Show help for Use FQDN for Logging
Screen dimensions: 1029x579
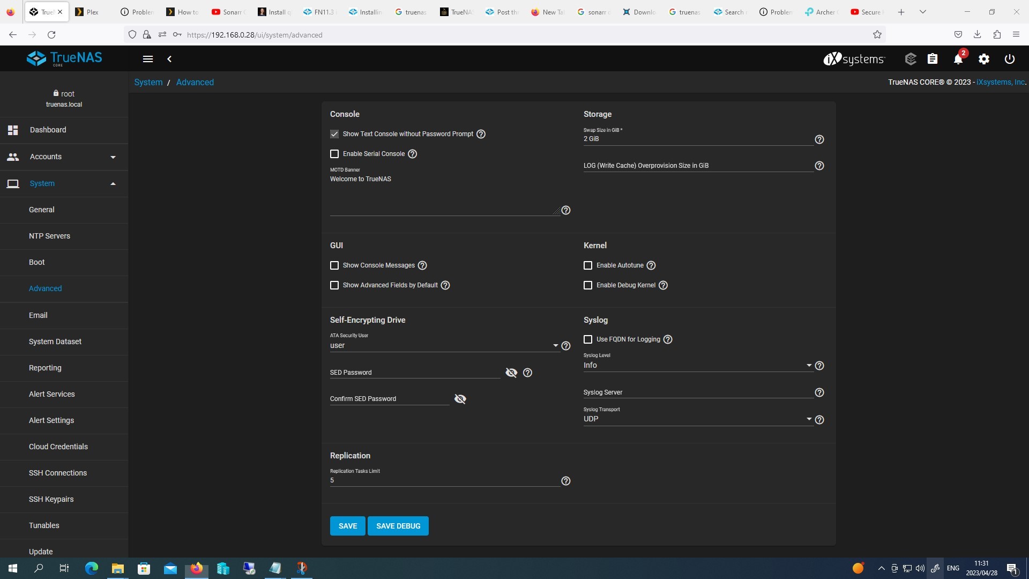[x=668, y=339]
